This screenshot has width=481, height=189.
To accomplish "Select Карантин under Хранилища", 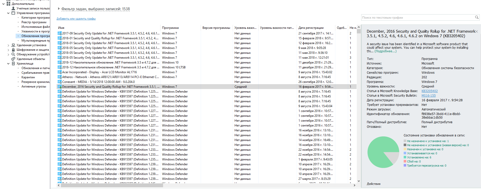I will (x=28, y=77).
